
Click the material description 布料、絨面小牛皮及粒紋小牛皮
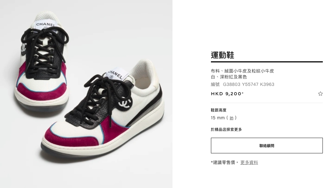pos(242,71)
